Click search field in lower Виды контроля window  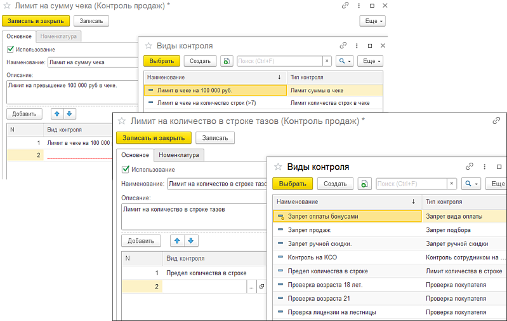[x=411, y=184]
